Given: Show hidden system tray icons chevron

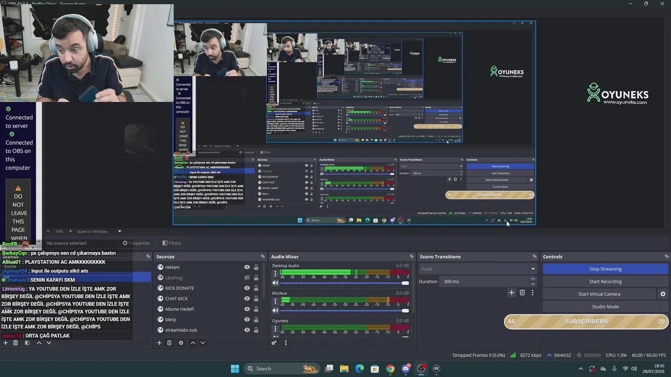Looking at the screenshot, I should click(580, 369).
